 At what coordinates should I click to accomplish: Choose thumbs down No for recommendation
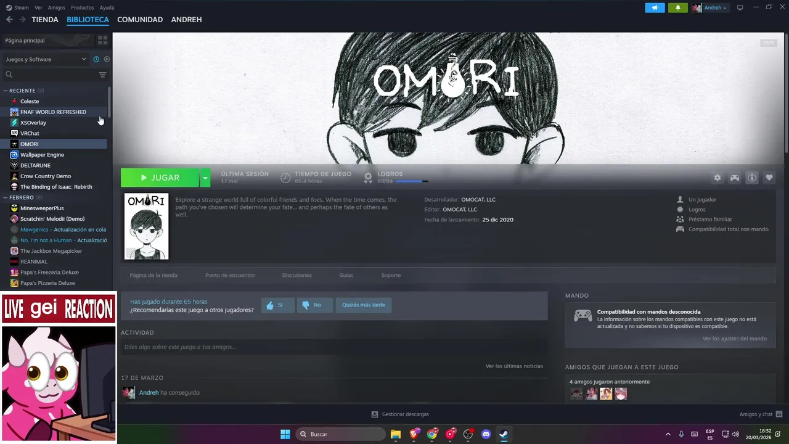pos(315,305)
